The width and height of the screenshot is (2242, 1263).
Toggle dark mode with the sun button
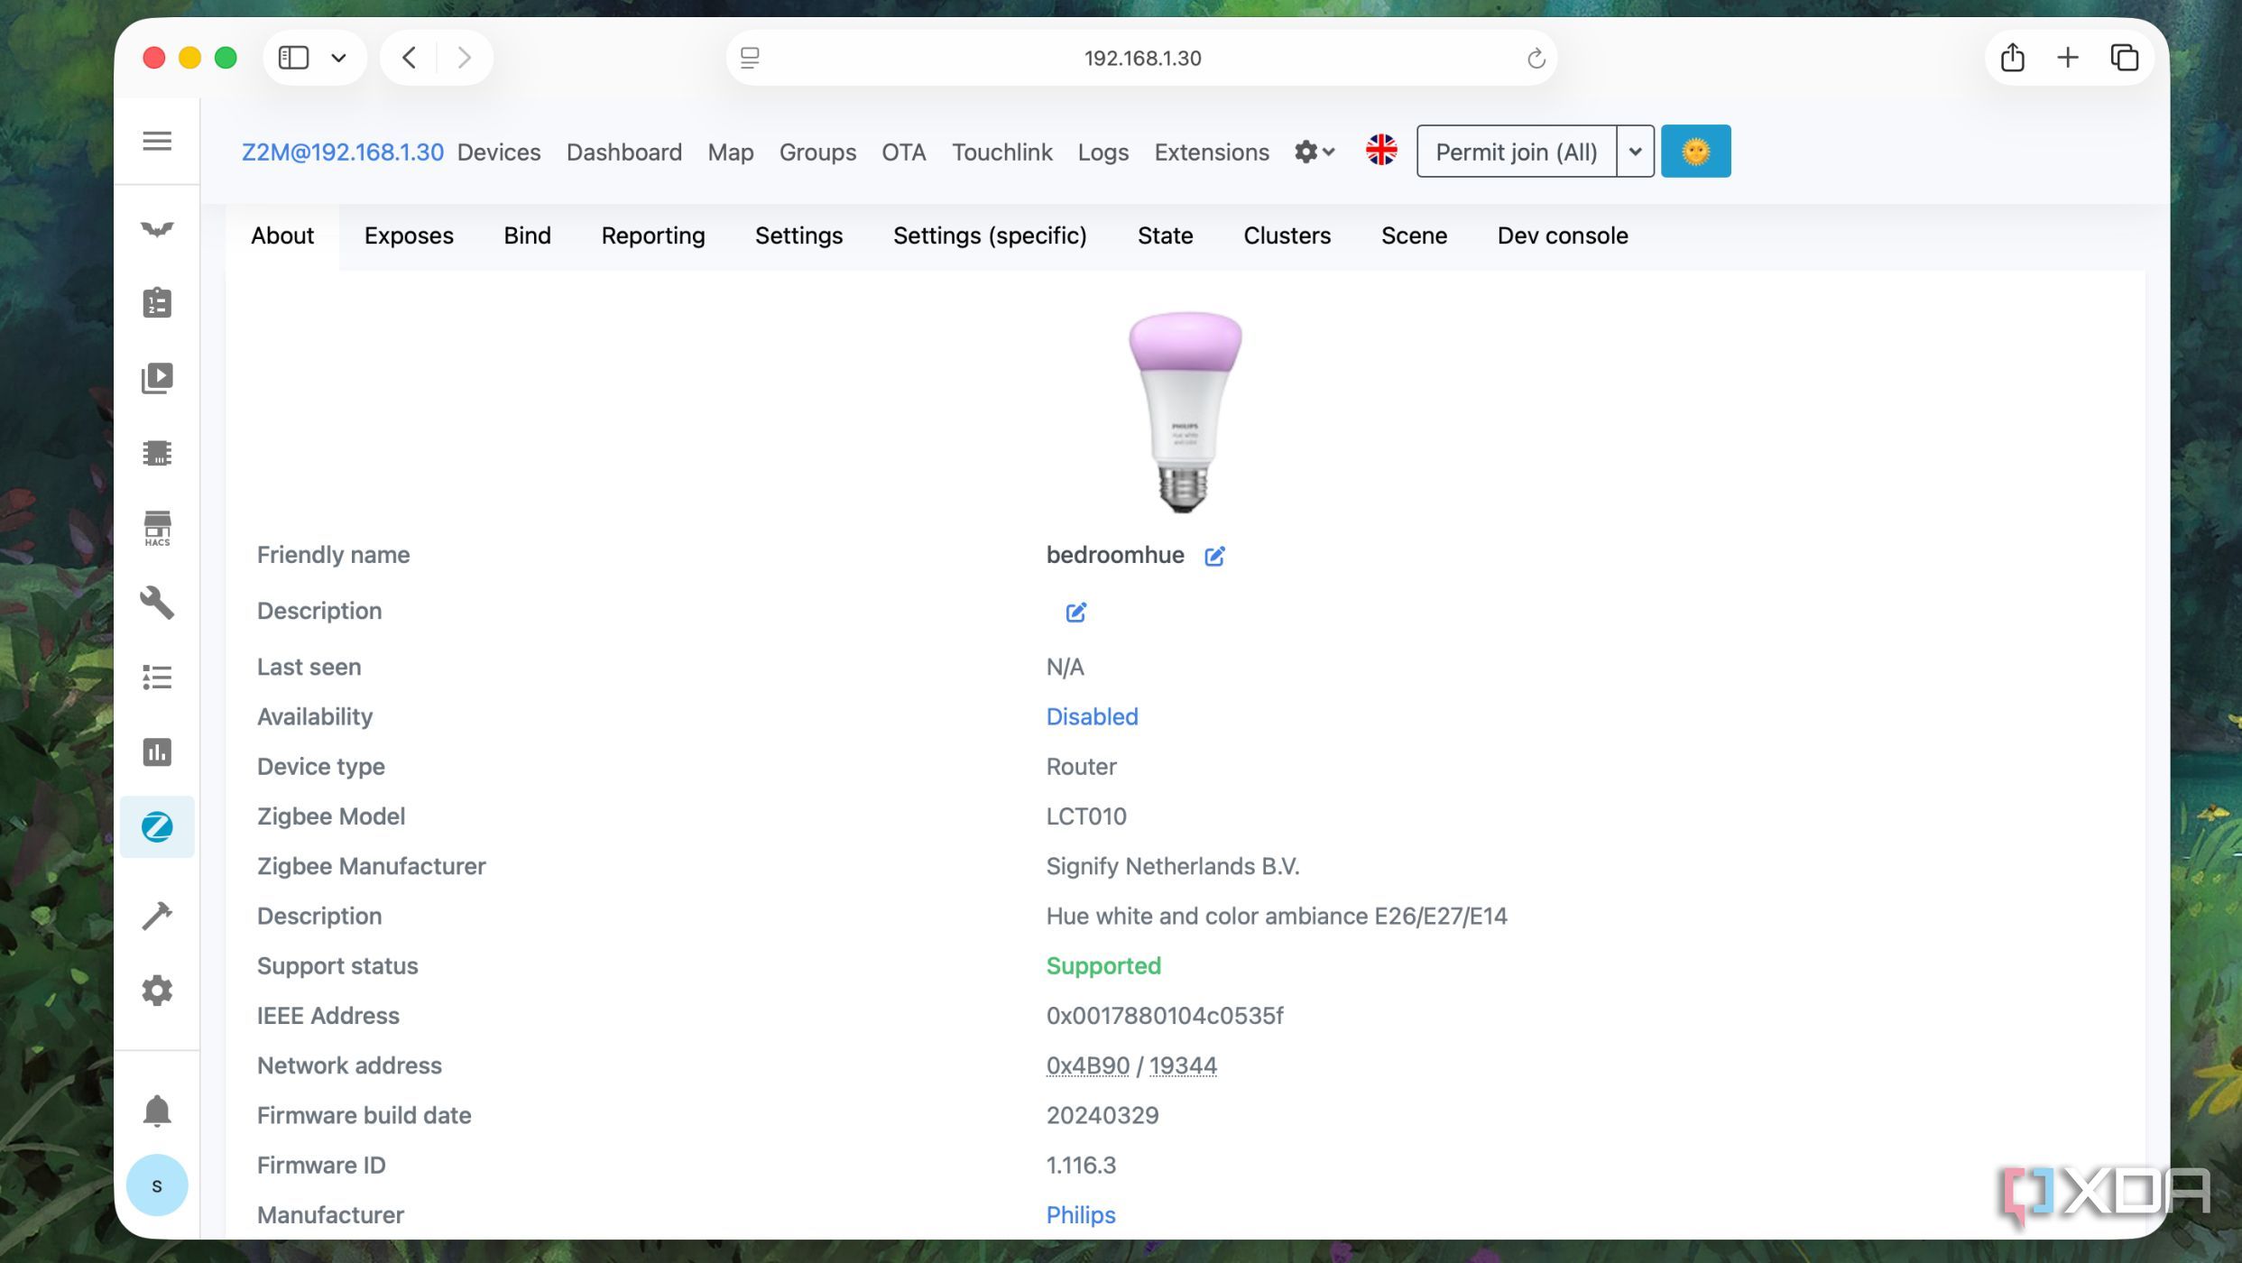(1695, 151)
